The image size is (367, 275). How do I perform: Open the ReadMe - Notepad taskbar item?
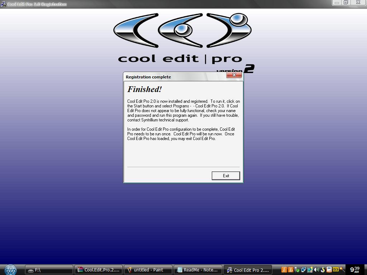point(198,270)
